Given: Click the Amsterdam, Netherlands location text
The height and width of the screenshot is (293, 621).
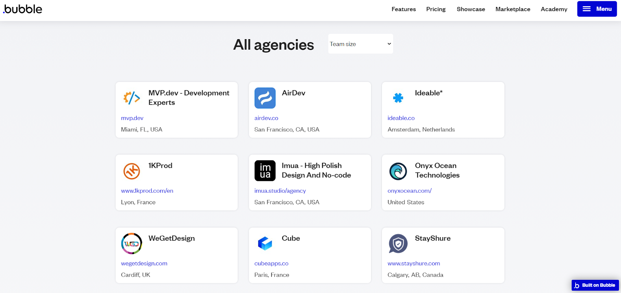Looking at the screenshot, I should [x=421, y=129].
